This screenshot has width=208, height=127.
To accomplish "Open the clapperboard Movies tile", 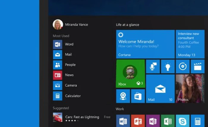I will click(198, 66).
